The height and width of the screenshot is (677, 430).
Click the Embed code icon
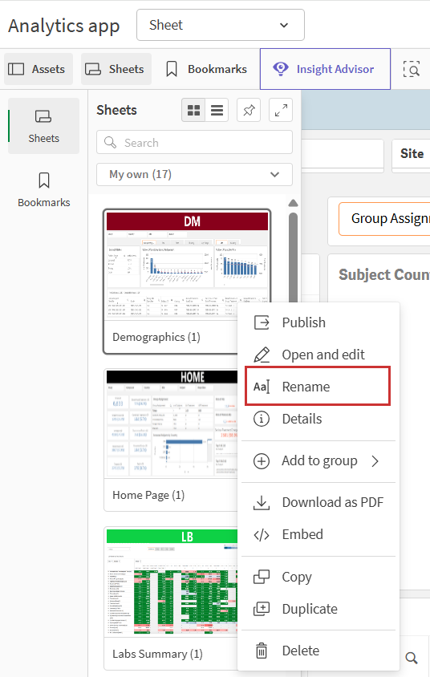coord(262,534)
